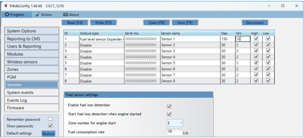The width and height of the screenshot is (304, 138).
Task: Toggle Enable fuel loss detection checkbox
Action: click(169, 106)
